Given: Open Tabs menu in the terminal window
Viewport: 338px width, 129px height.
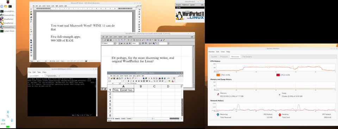Looking at the screenshot, I should point(39,72).
